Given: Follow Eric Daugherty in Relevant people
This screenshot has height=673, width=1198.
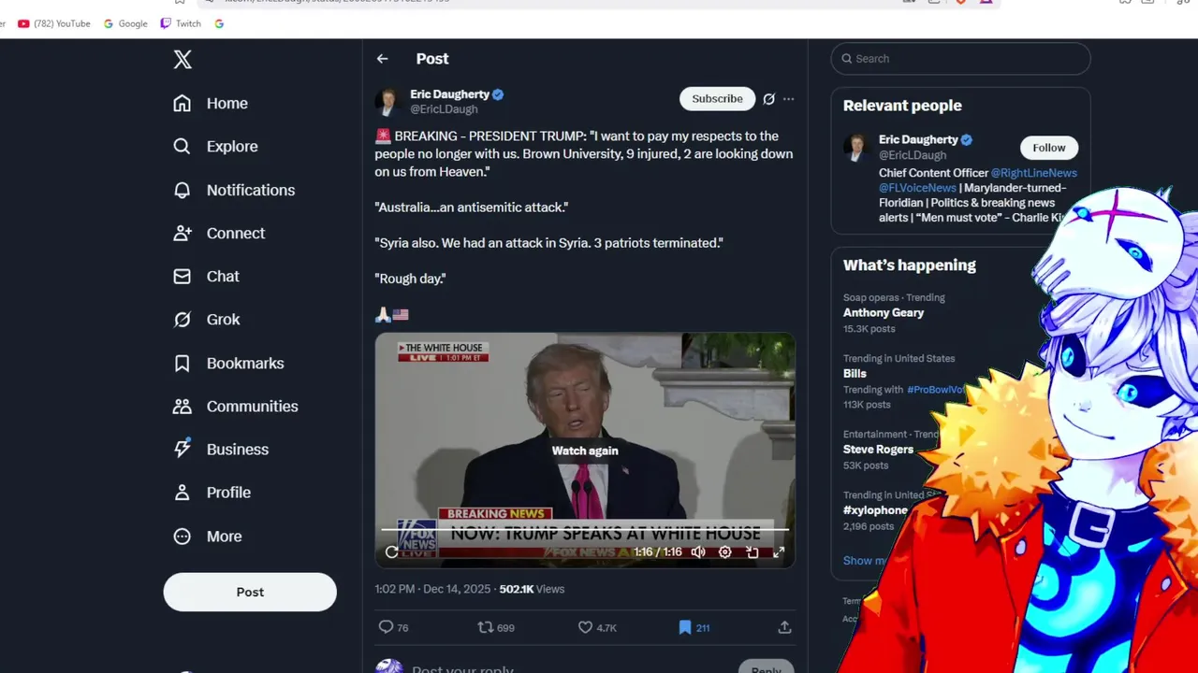Looking at the screenshot, I should (1048, 148).
